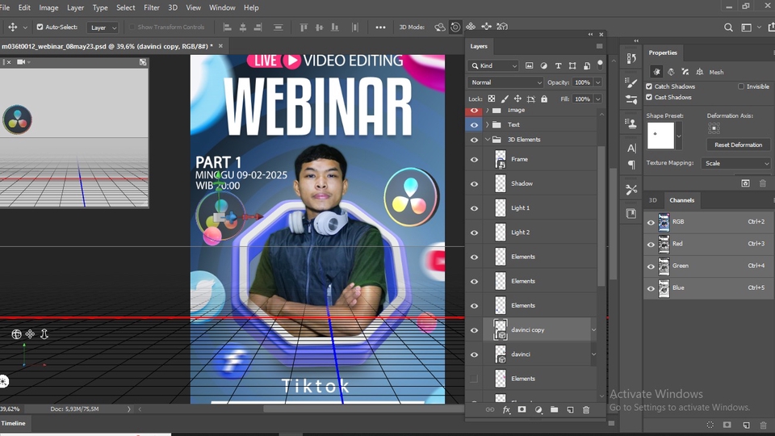Open the Filter menu

click(x=152, y=7)
